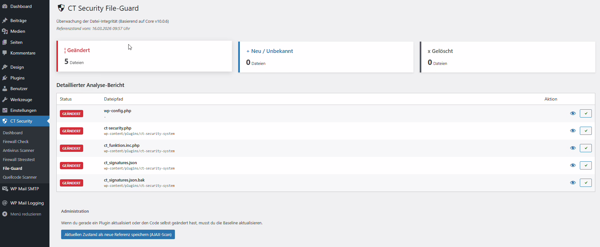Click the Design paintbrush icon

coord(5,67)
